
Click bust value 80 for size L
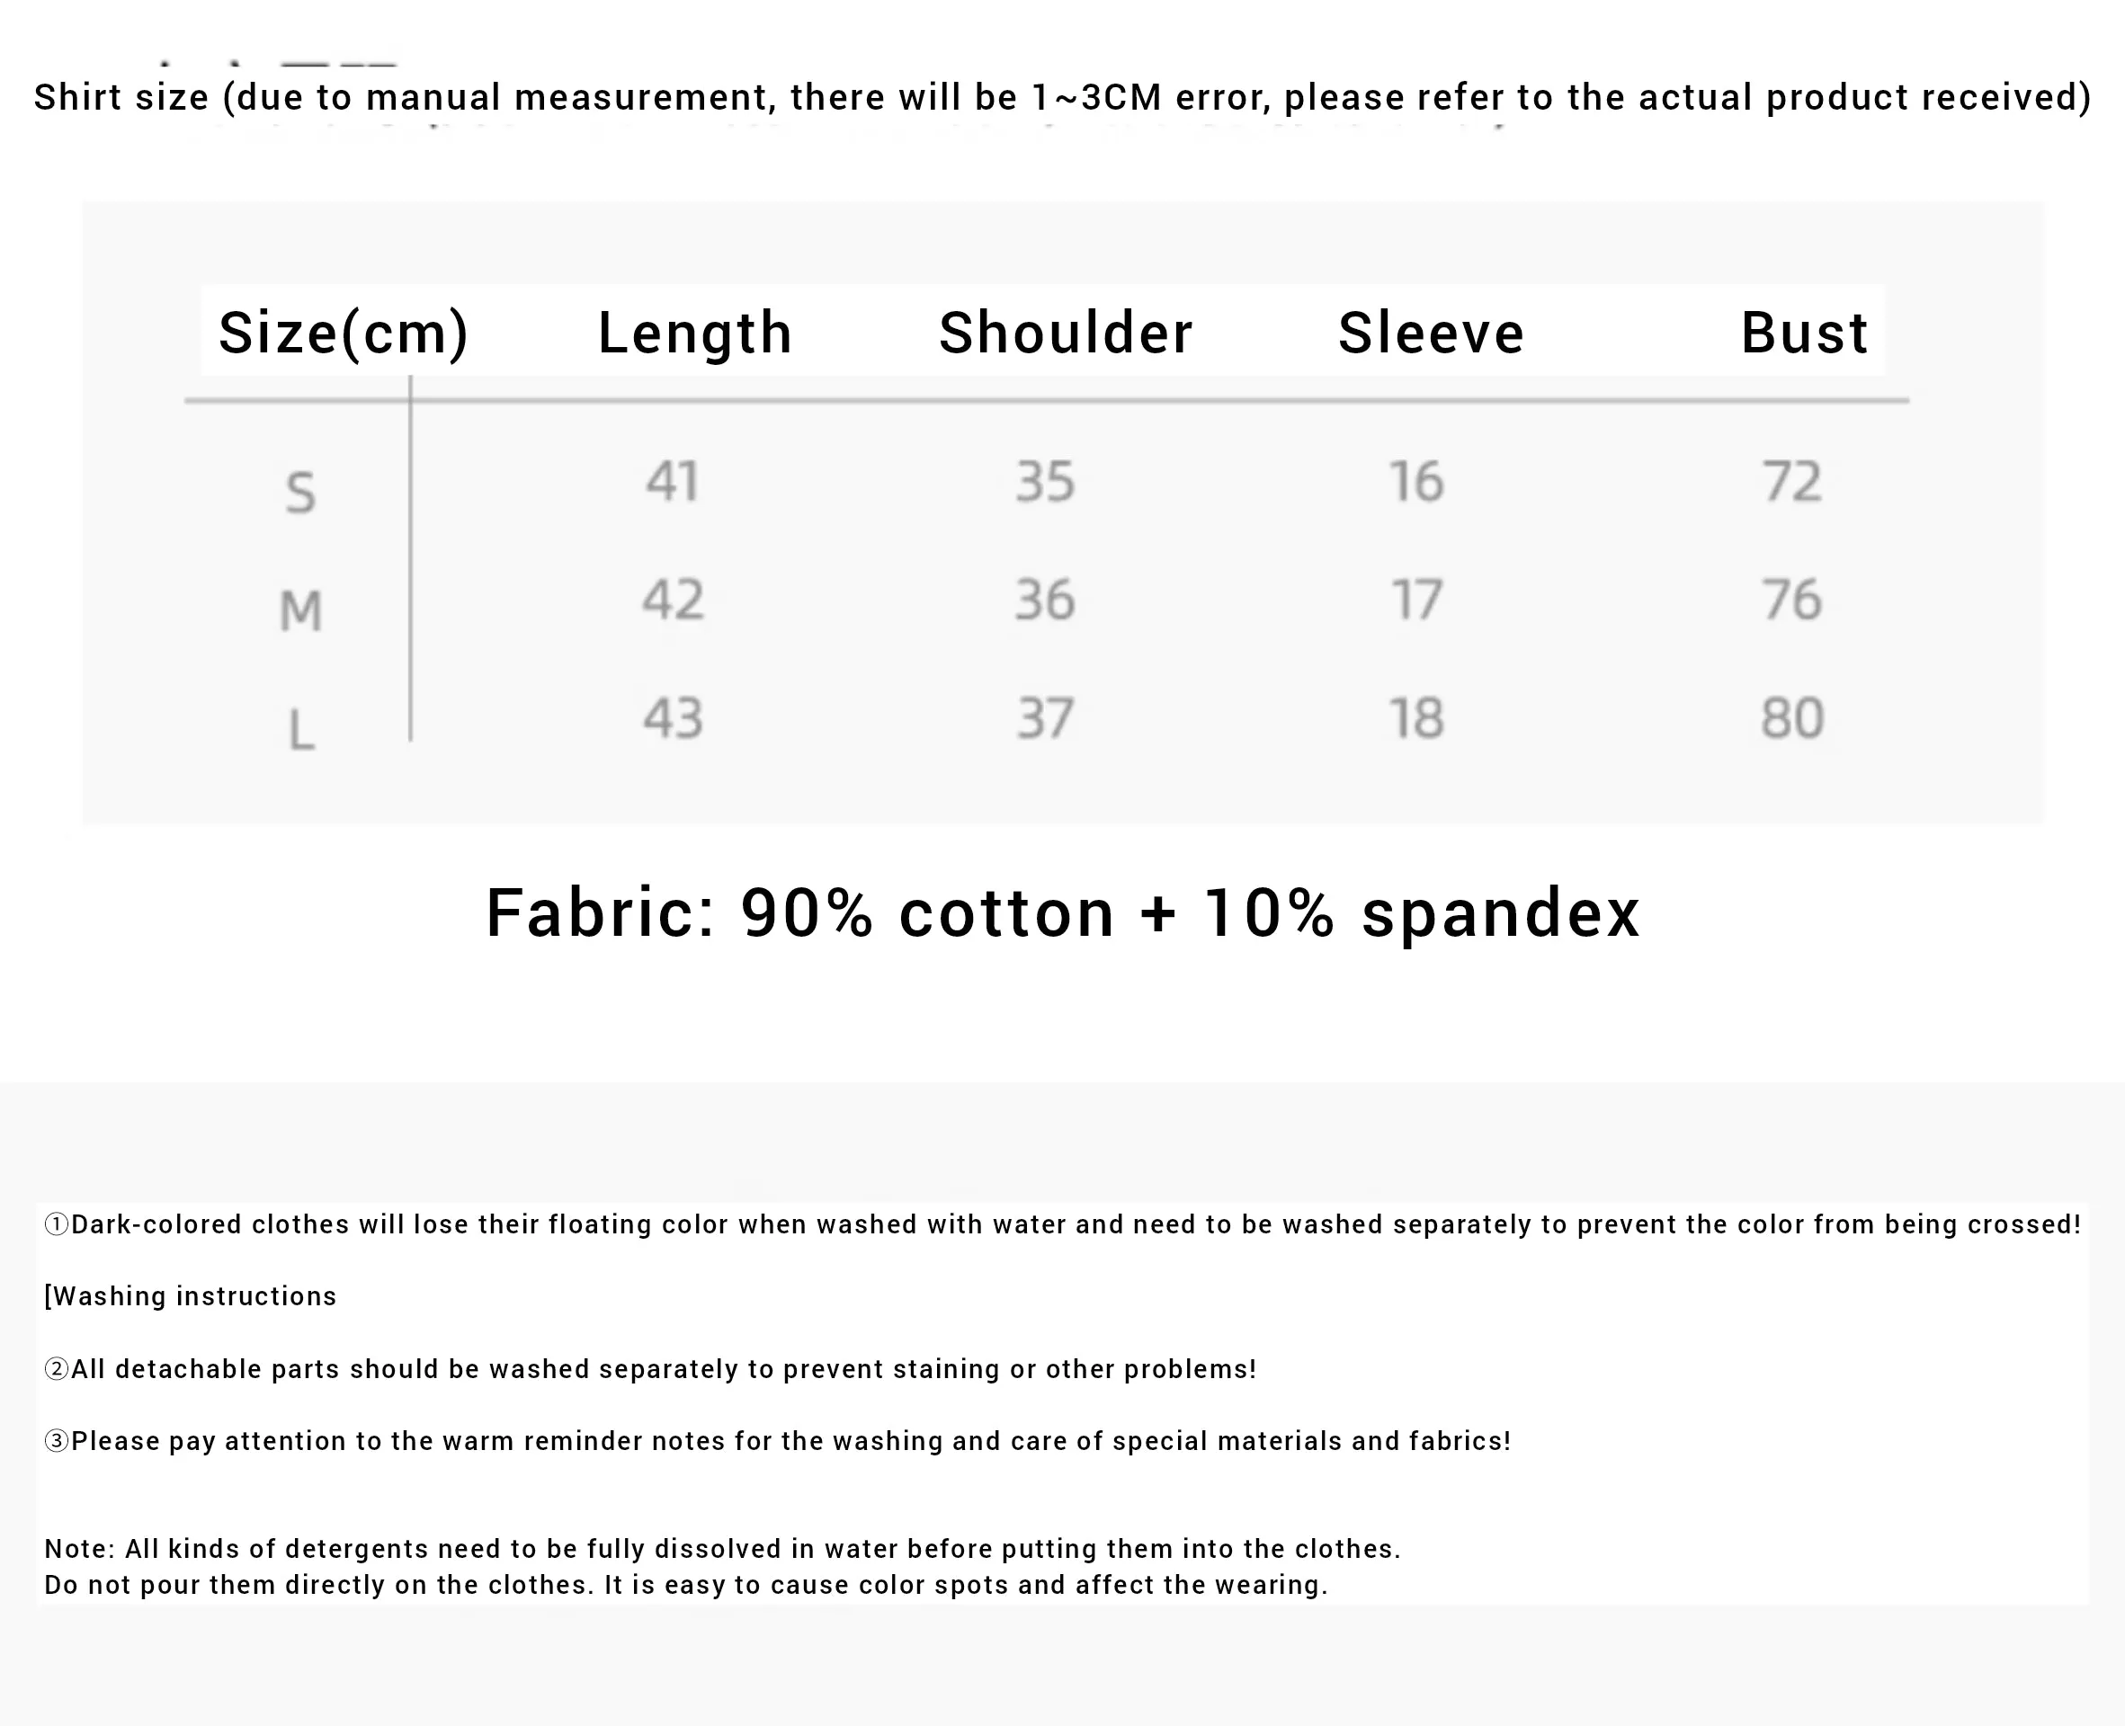click(x=1792, y=718)
